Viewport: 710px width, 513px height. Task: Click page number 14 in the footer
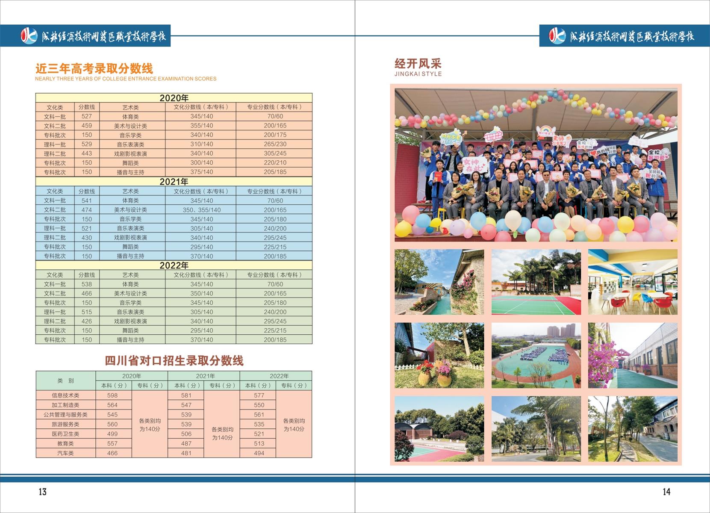[666, 492]
